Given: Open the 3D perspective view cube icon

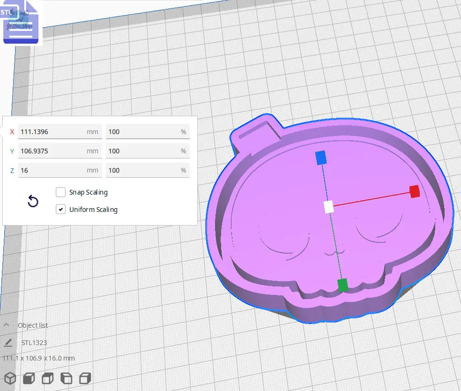Looking at the screenshot, I should pyautogui.click(x=10, y=377).
